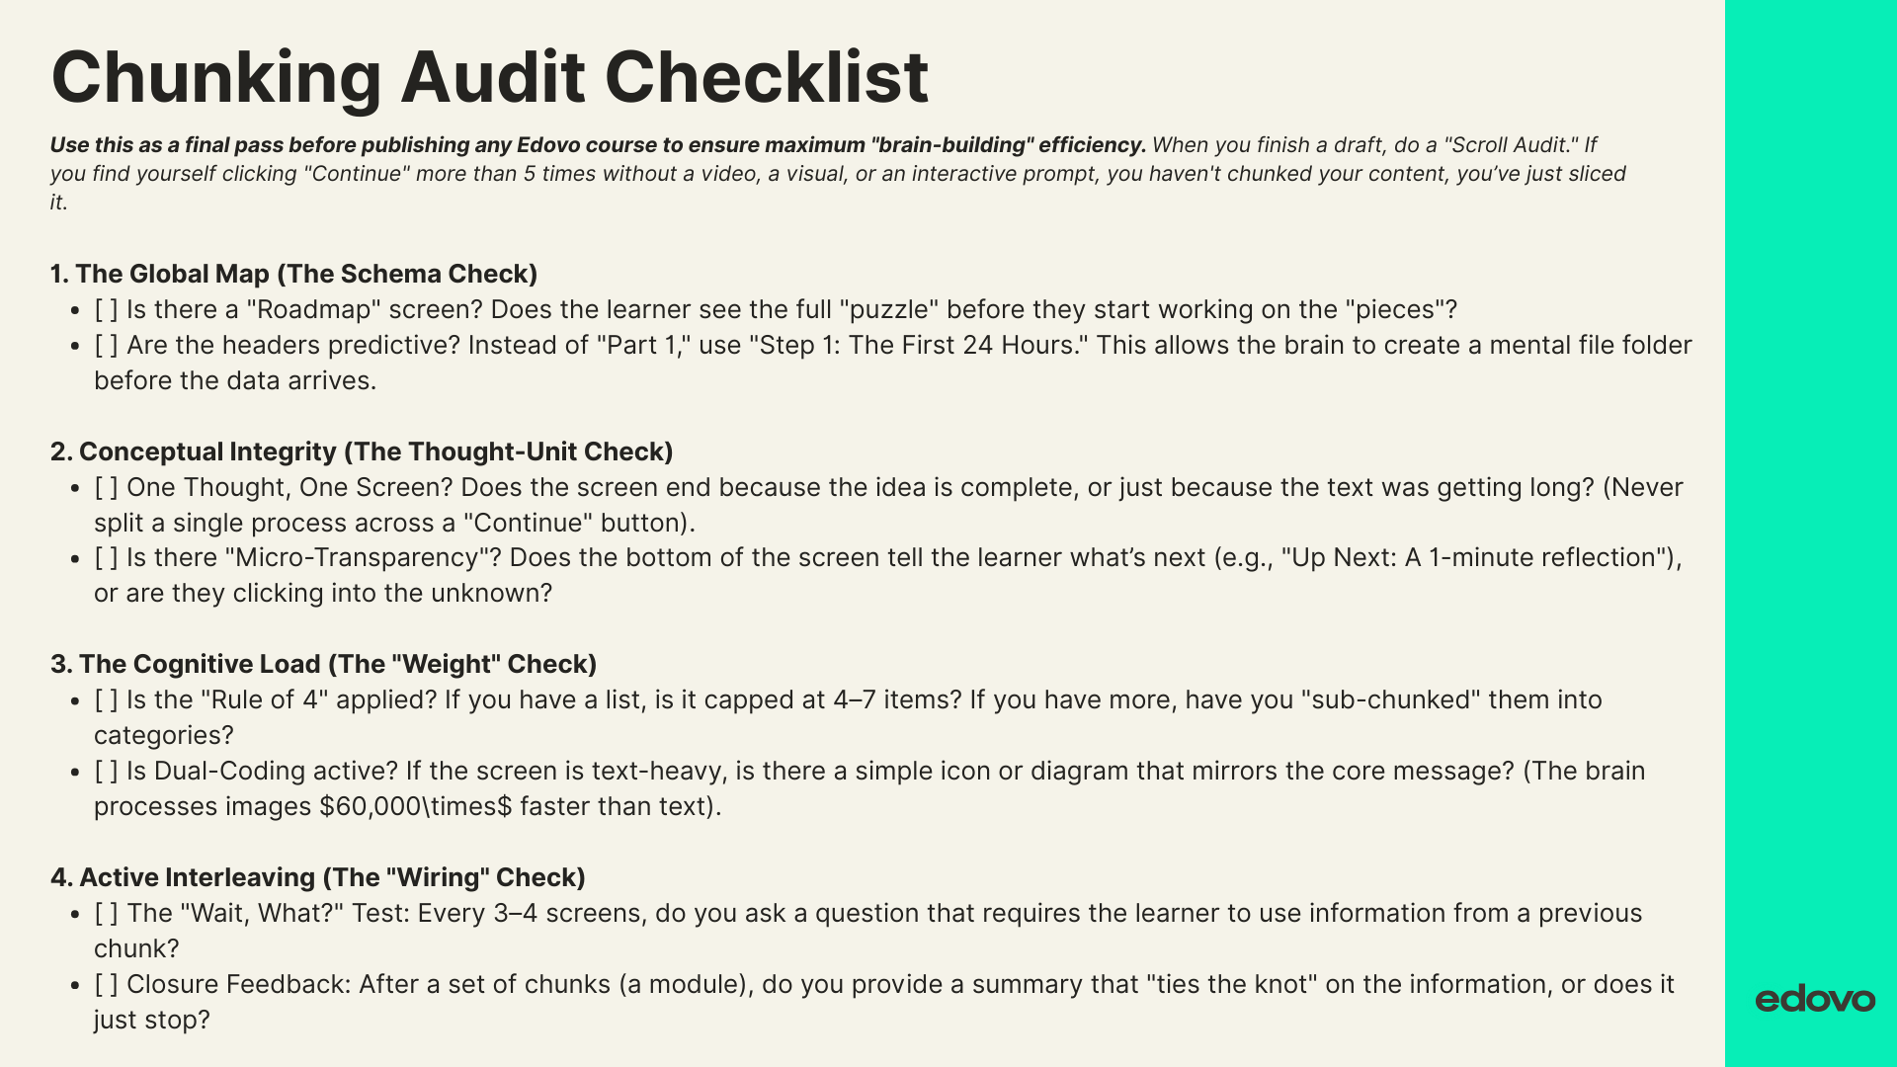Click the edovo logo
Image resolution: width=1897 pixels, height=1067 pixels.
click(1814, 1000)
